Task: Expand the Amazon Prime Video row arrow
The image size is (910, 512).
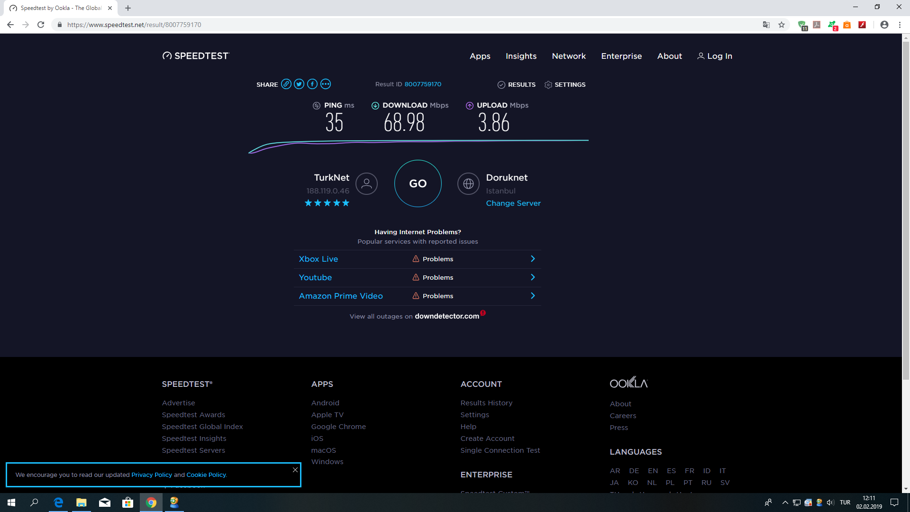Action: [x=533, y=296]
